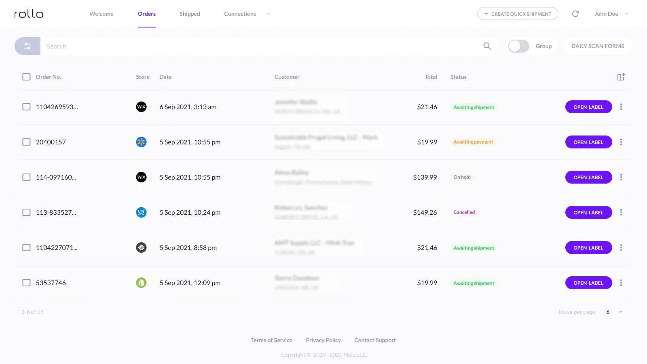
Task: Click the Shopify store icon on order 53537746
Action: [x=141, y=283]
